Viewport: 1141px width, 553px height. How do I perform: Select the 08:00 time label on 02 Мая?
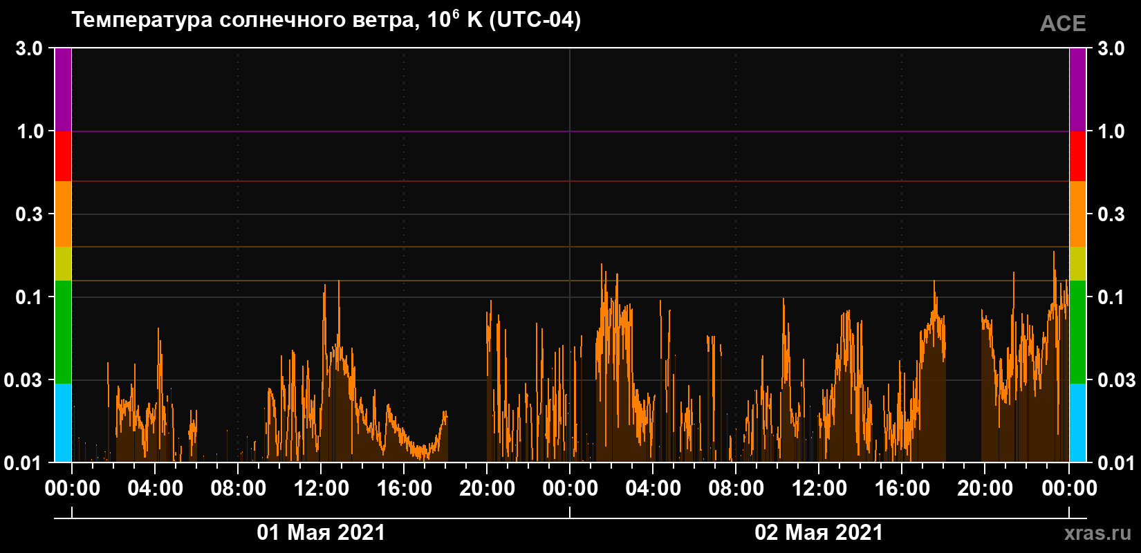736,489
